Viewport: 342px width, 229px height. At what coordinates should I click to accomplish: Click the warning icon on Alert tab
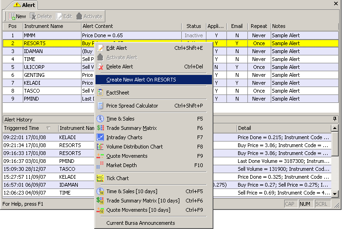click(17, 5)
